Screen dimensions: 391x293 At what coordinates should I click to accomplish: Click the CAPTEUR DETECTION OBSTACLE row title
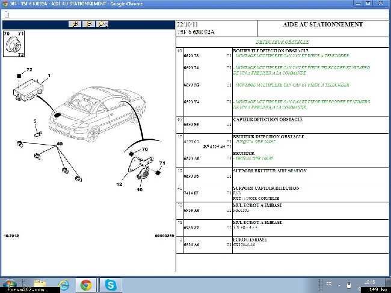[268, 119]
